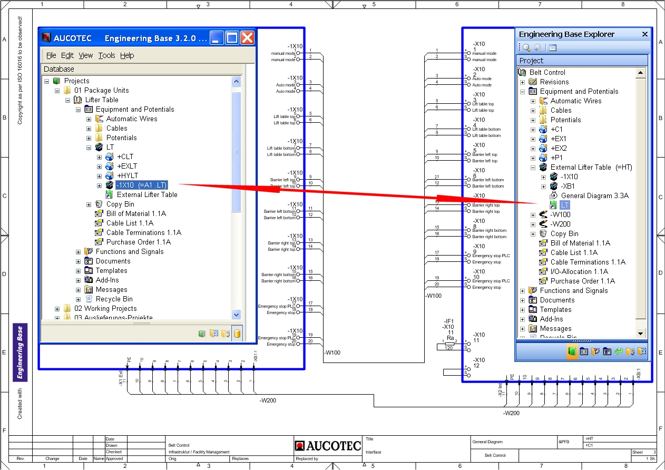This screenshot has height=470, width=665.
Task: Expand the -W100 cable node
Action: [x=533, y=215]
